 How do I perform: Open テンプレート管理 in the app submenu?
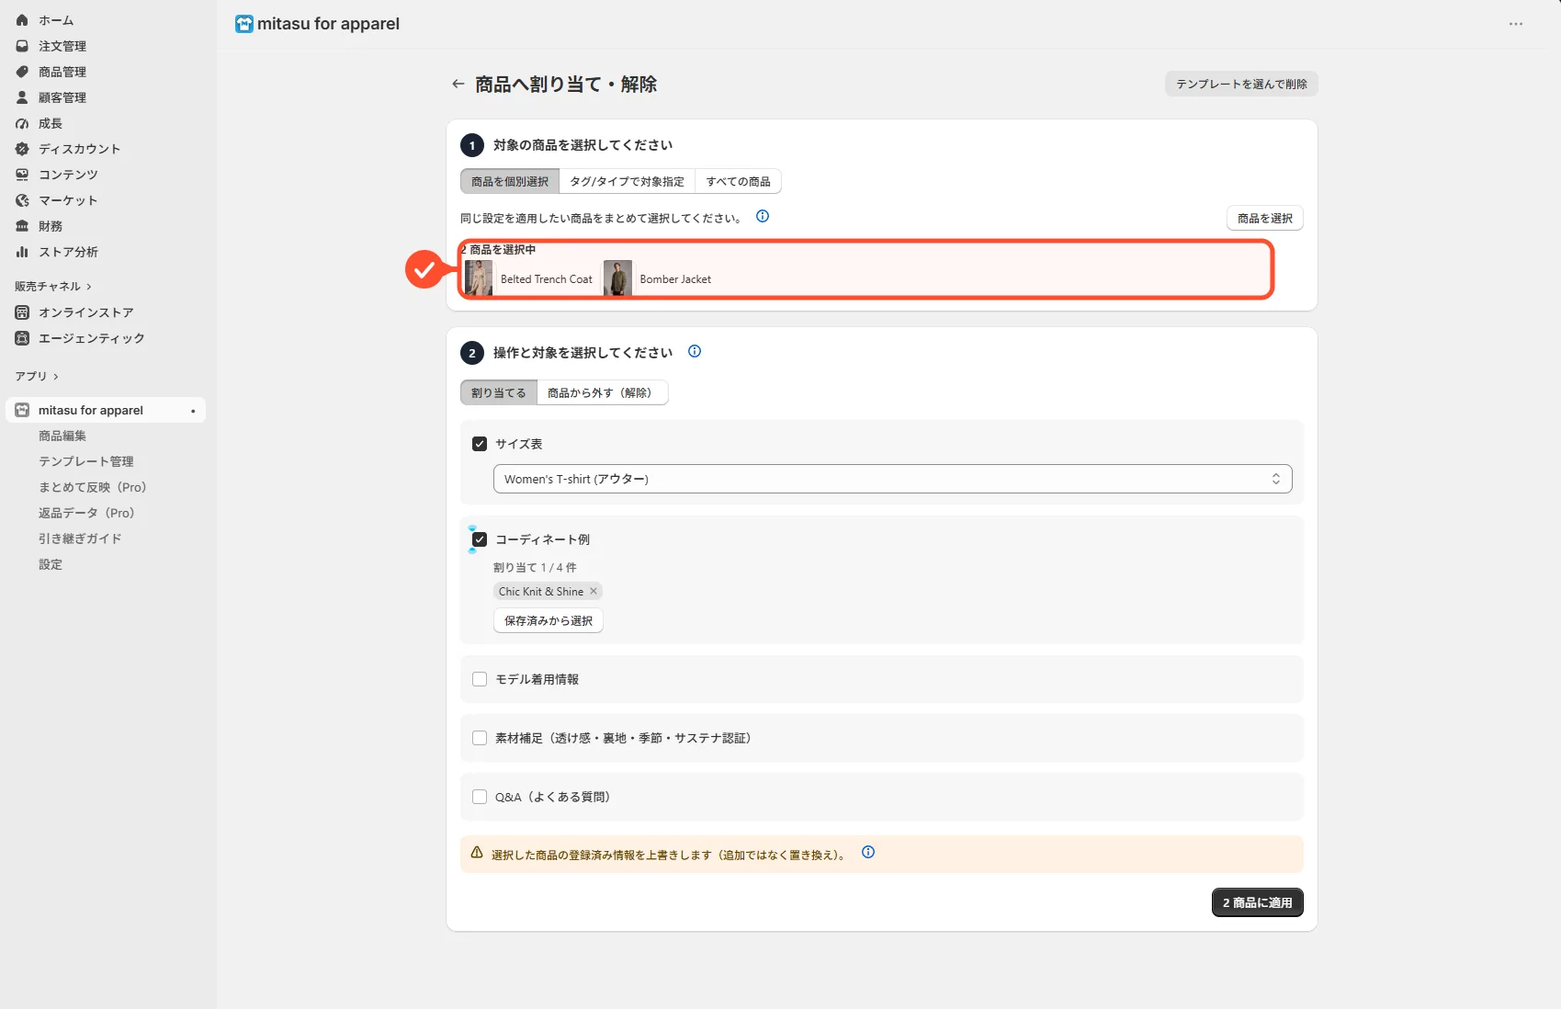click(x=86, y=461)
